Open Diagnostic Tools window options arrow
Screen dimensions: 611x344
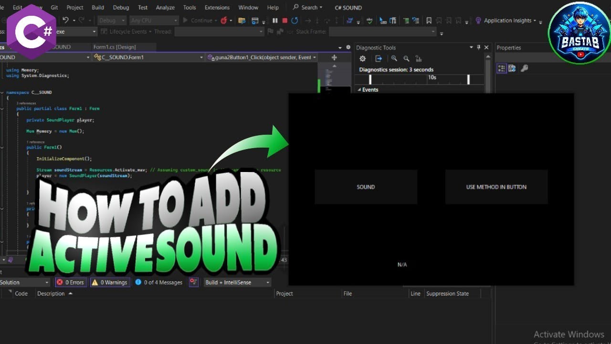pos(471,47)
